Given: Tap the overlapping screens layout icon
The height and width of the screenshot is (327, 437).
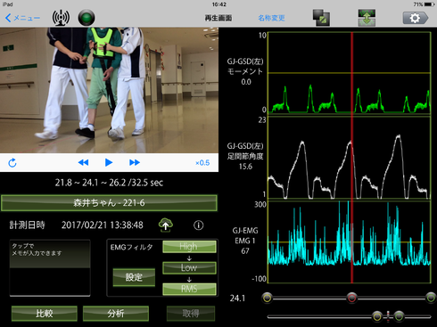Looking at the screenshot, I should [321, 18].
